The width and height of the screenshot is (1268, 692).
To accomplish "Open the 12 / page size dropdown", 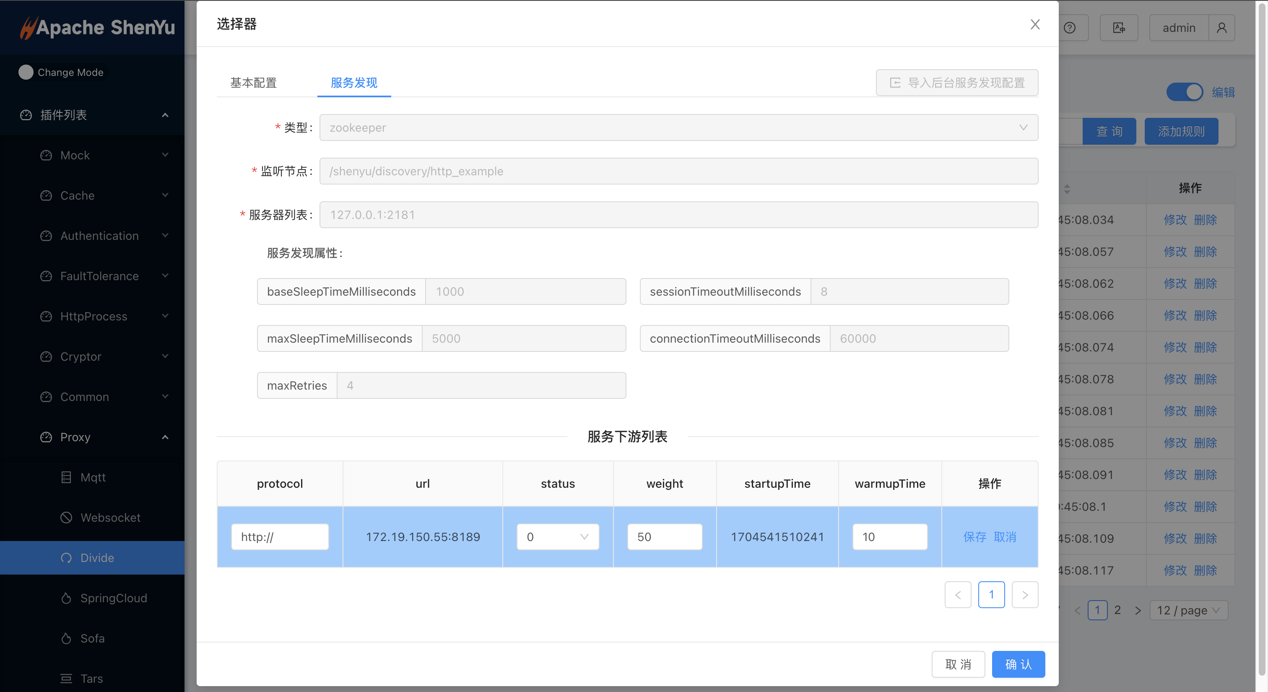I will pos(1188,610).
